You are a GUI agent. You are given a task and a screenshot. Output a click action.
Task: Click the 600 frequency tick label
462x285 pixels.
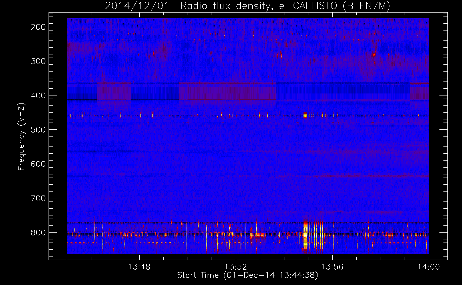point(38,164)
